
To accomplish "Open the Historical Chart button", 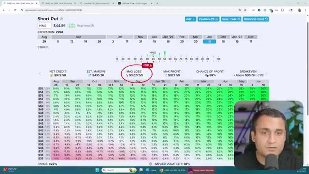I will pyautogui.click(x=256, y=19).
